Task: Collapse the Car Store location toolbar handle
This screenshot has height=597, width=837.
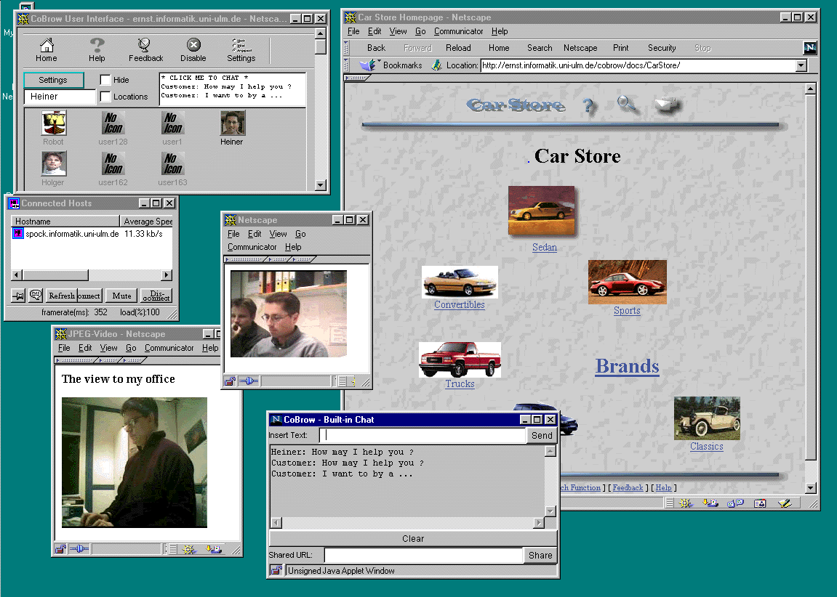Action: [346, 65]
